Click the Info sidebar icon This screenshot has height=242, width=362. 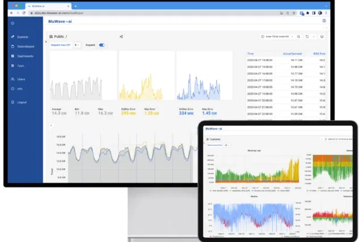[12, 88]
